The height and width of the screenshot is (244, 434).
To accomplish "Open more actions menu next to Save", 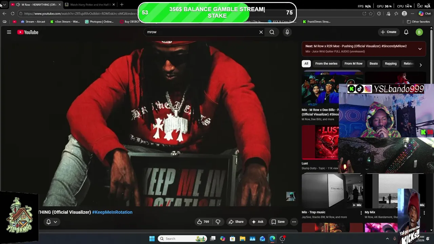I will point(294,222).
